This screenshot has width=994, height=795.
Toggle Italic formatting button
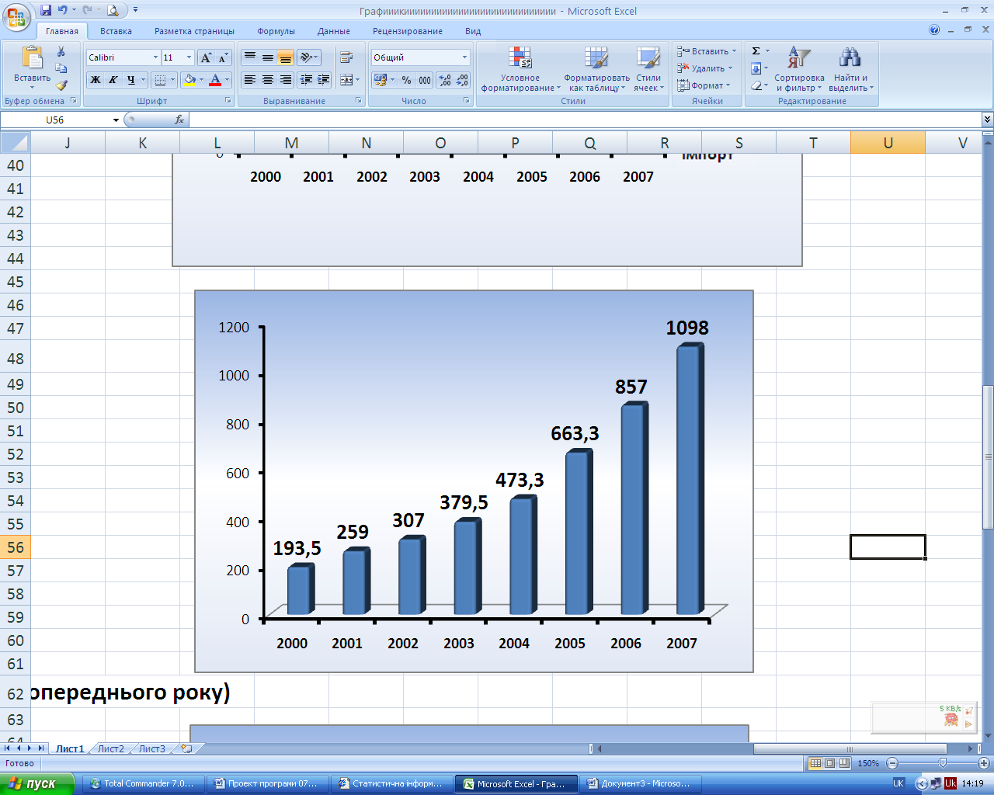(113, 80)
